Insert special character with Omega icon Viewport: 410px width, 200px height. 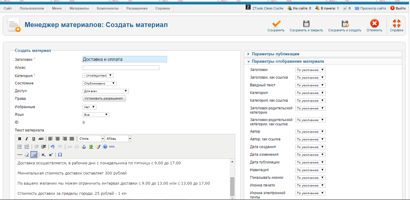point(60,155)
